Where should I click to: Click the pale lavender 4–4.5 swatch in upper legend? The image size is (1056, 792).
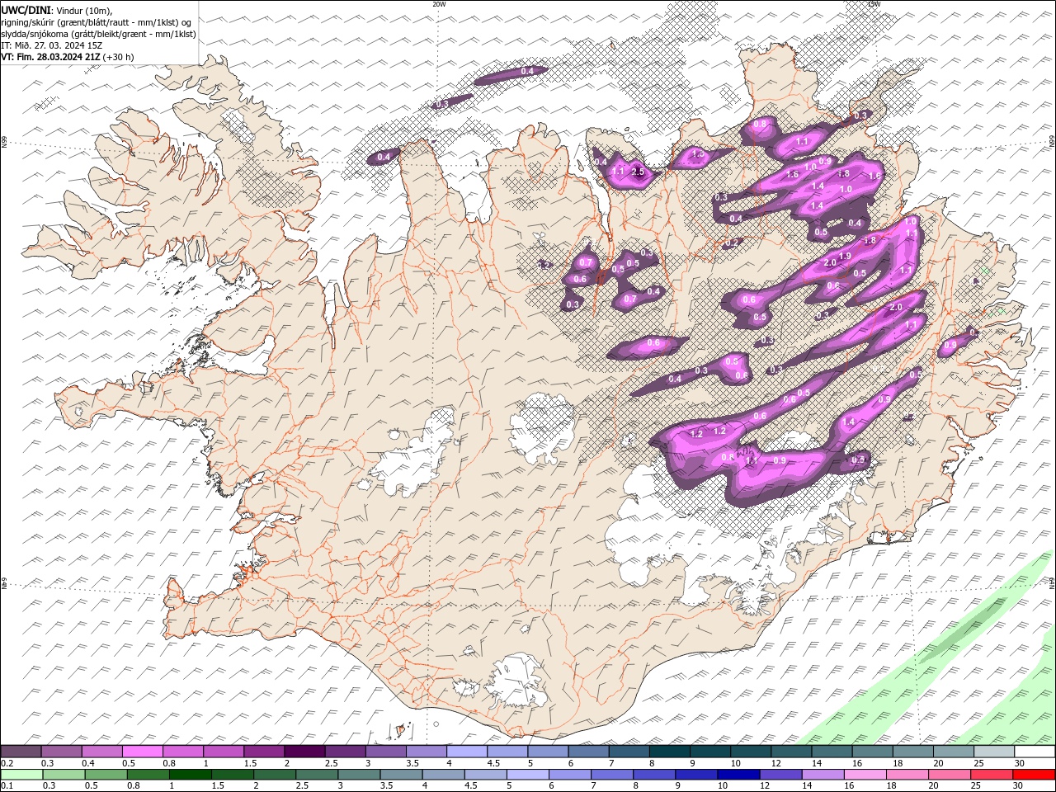pyautogui.click(x=467, y=751)
